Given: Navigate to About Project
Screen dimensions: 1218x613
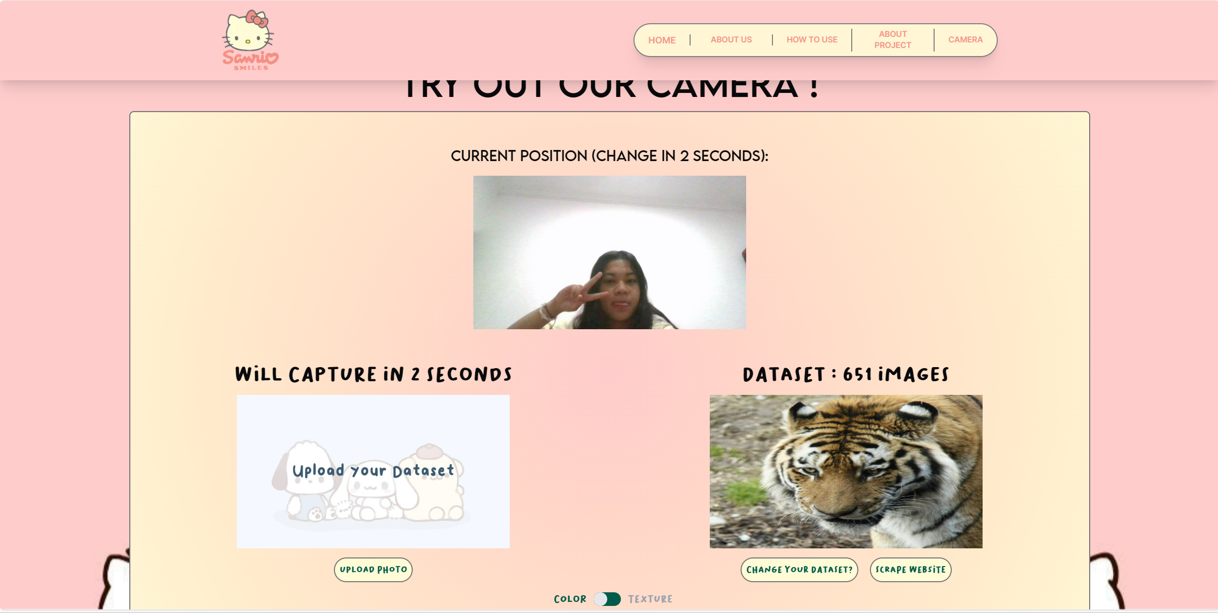Looking at the screenshot, I should pos(893,39).
